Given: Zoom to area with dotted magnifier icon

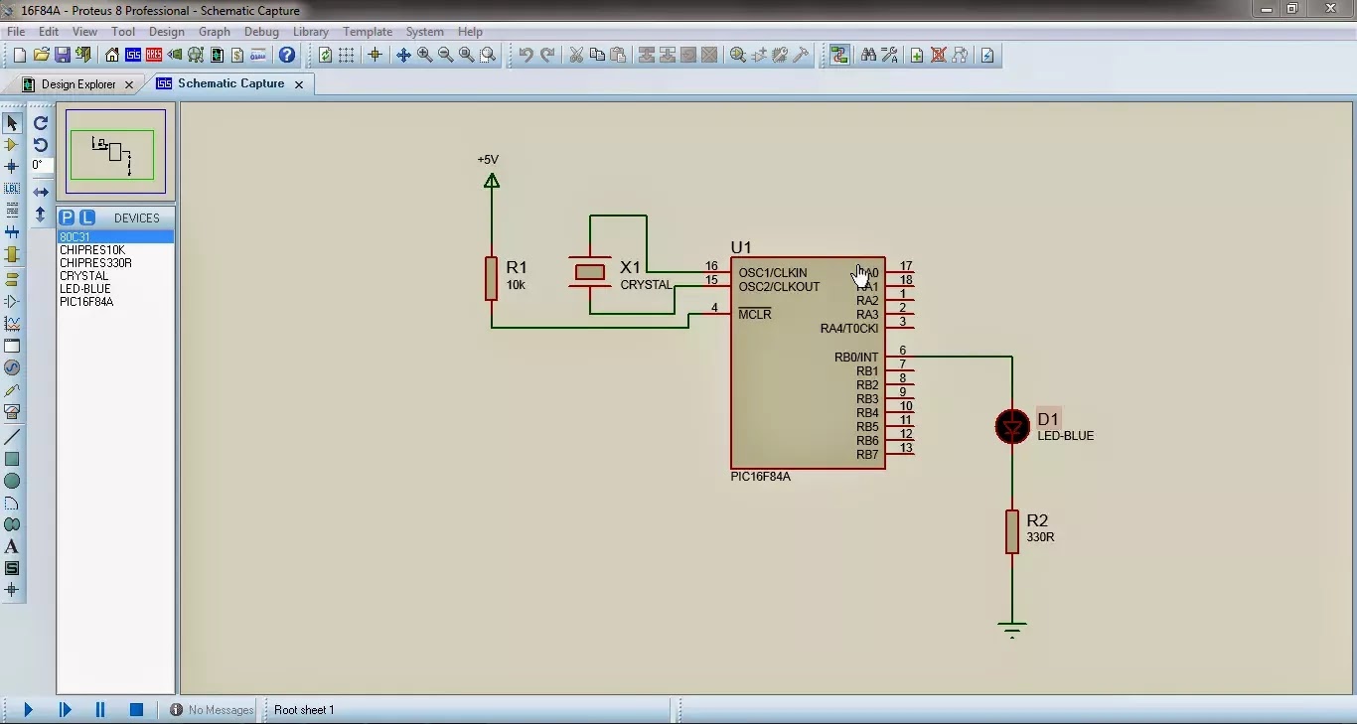Looking at the screenshot, I should [488, 55].
